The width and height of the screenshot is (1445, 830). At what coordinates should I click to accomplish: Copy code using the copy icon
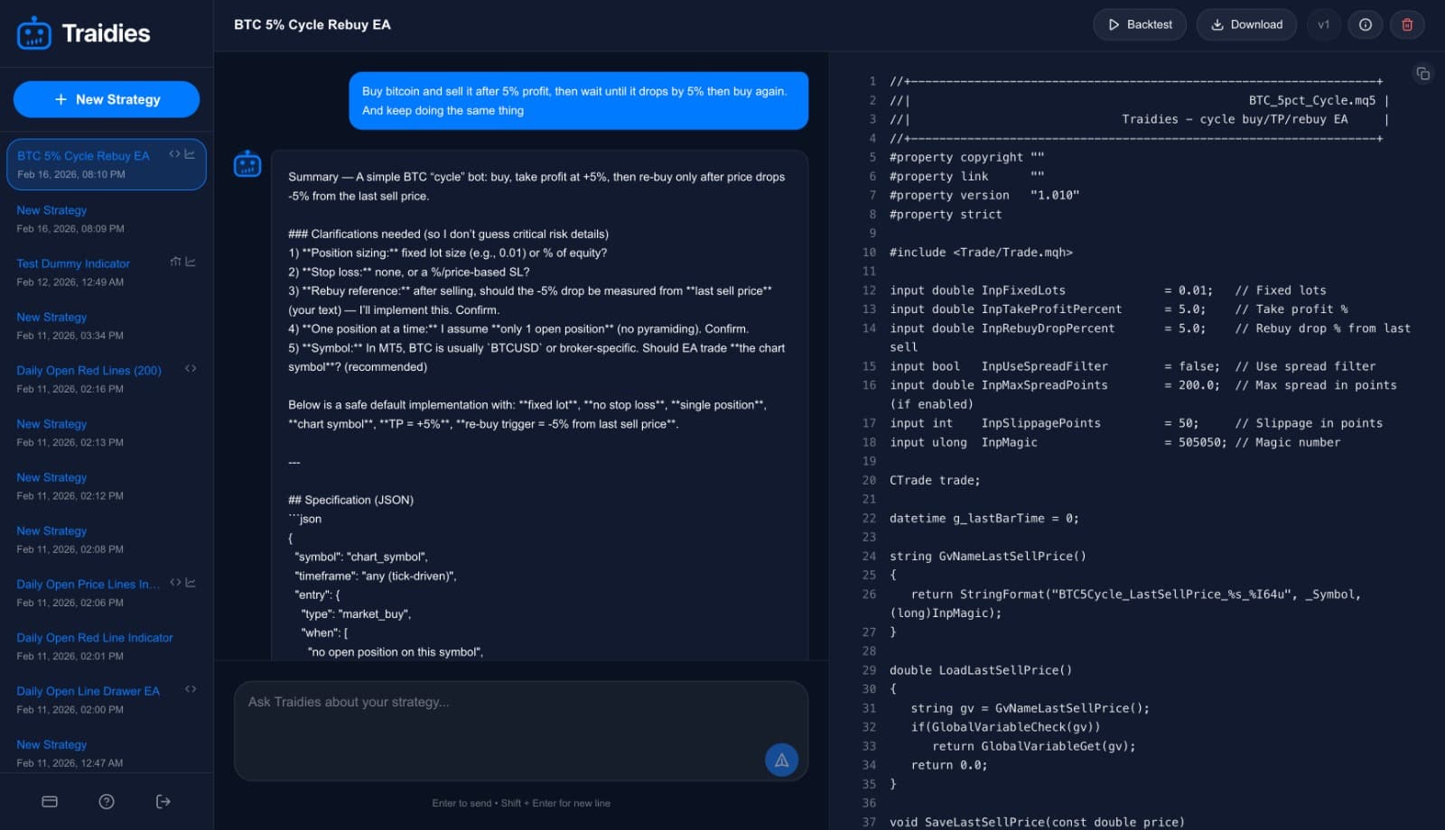pos(1422,74)
